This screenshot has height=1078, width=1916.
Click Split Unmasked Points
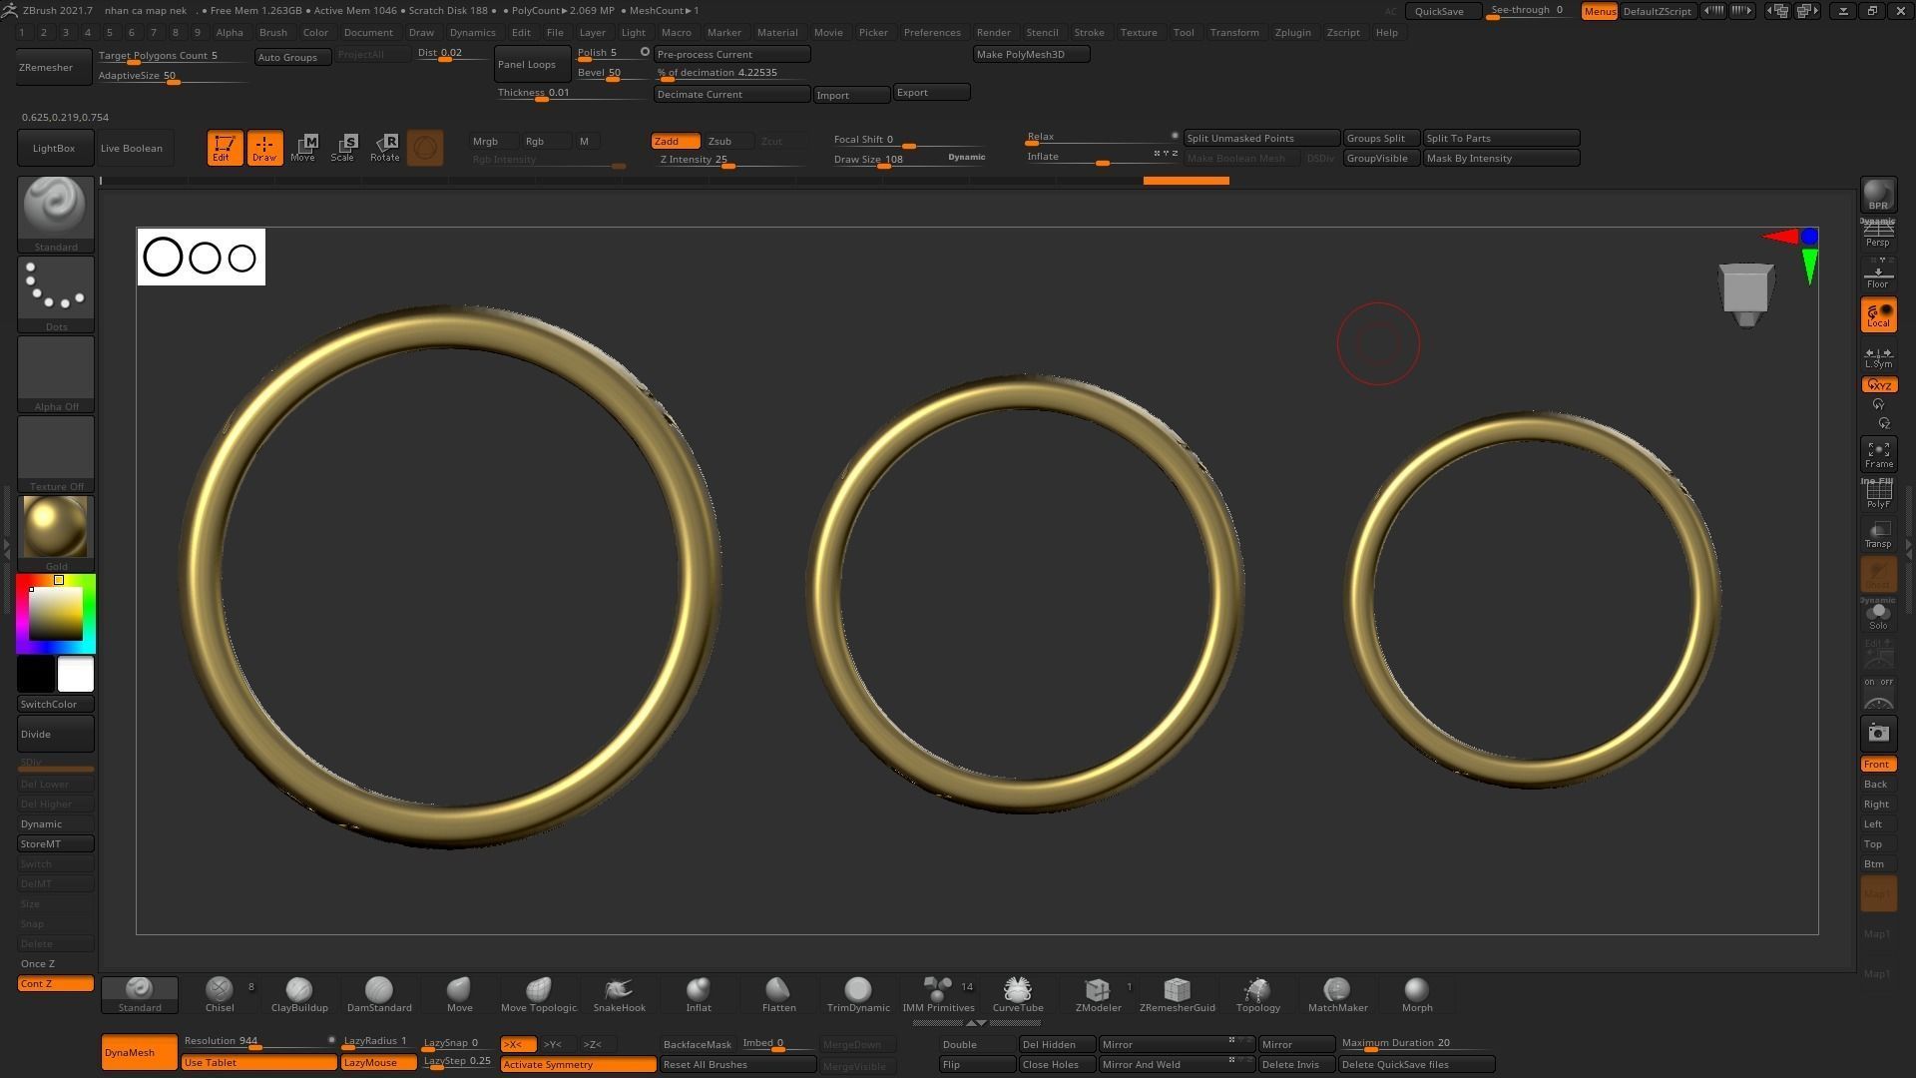click(x=1261, y=138)
